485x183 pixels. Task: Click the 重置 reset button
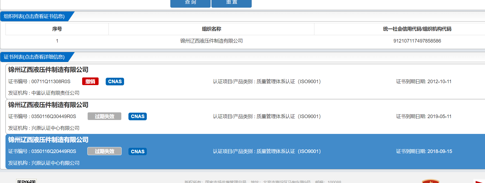coord(231,3)
